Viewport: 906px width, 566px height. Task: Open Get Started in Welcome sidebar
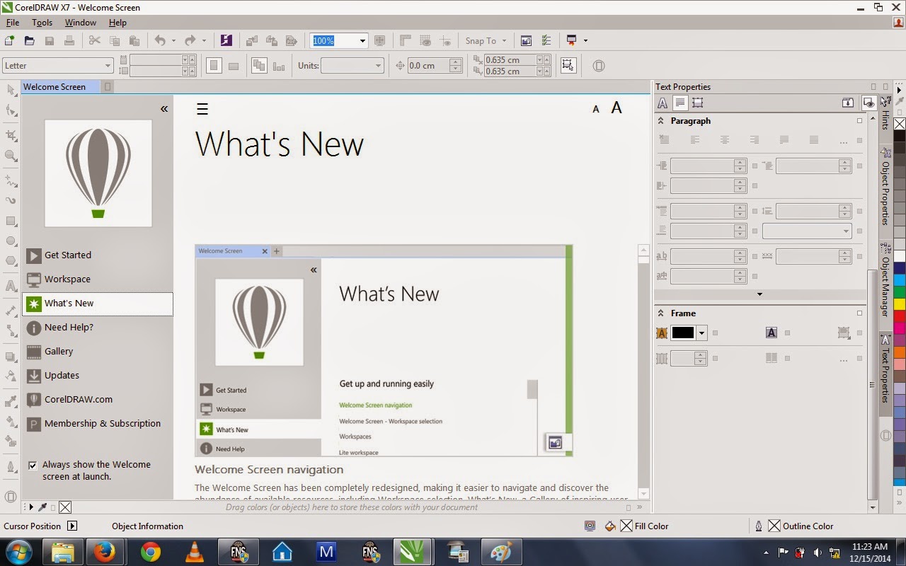[98, 255]
